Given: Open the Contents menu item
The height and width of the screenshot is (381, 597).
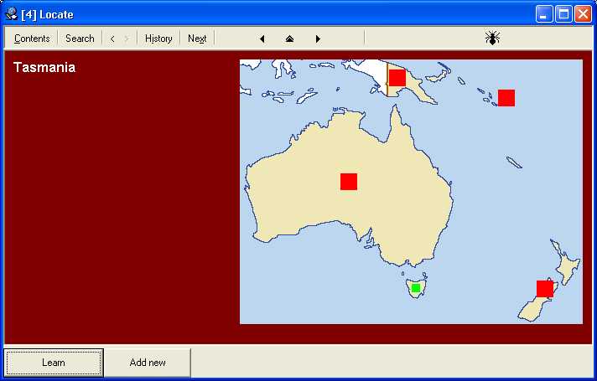Looking at the screenshot, I should (32, 39).
